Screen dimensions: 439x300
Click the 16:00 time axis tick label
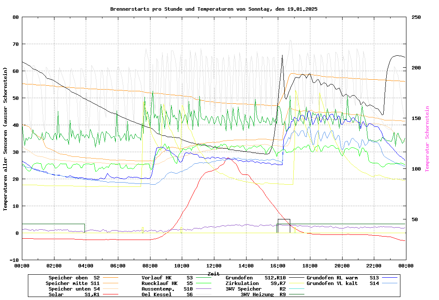coord(278,266)
